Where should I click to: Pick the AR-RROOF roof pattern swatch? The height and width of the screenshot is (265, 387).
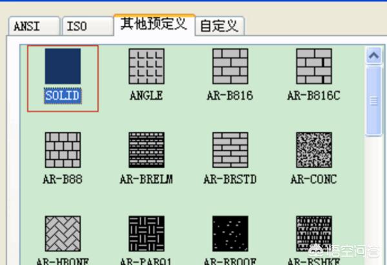230,233
